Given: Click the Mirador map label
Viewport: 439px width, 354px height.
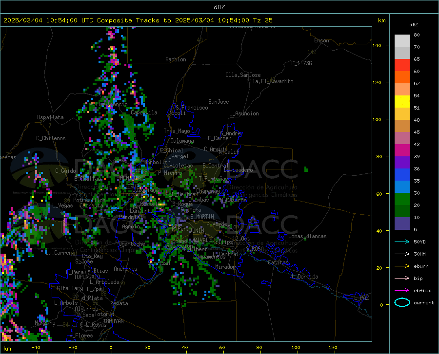Looking at the screenshot, I should [225, 267].
